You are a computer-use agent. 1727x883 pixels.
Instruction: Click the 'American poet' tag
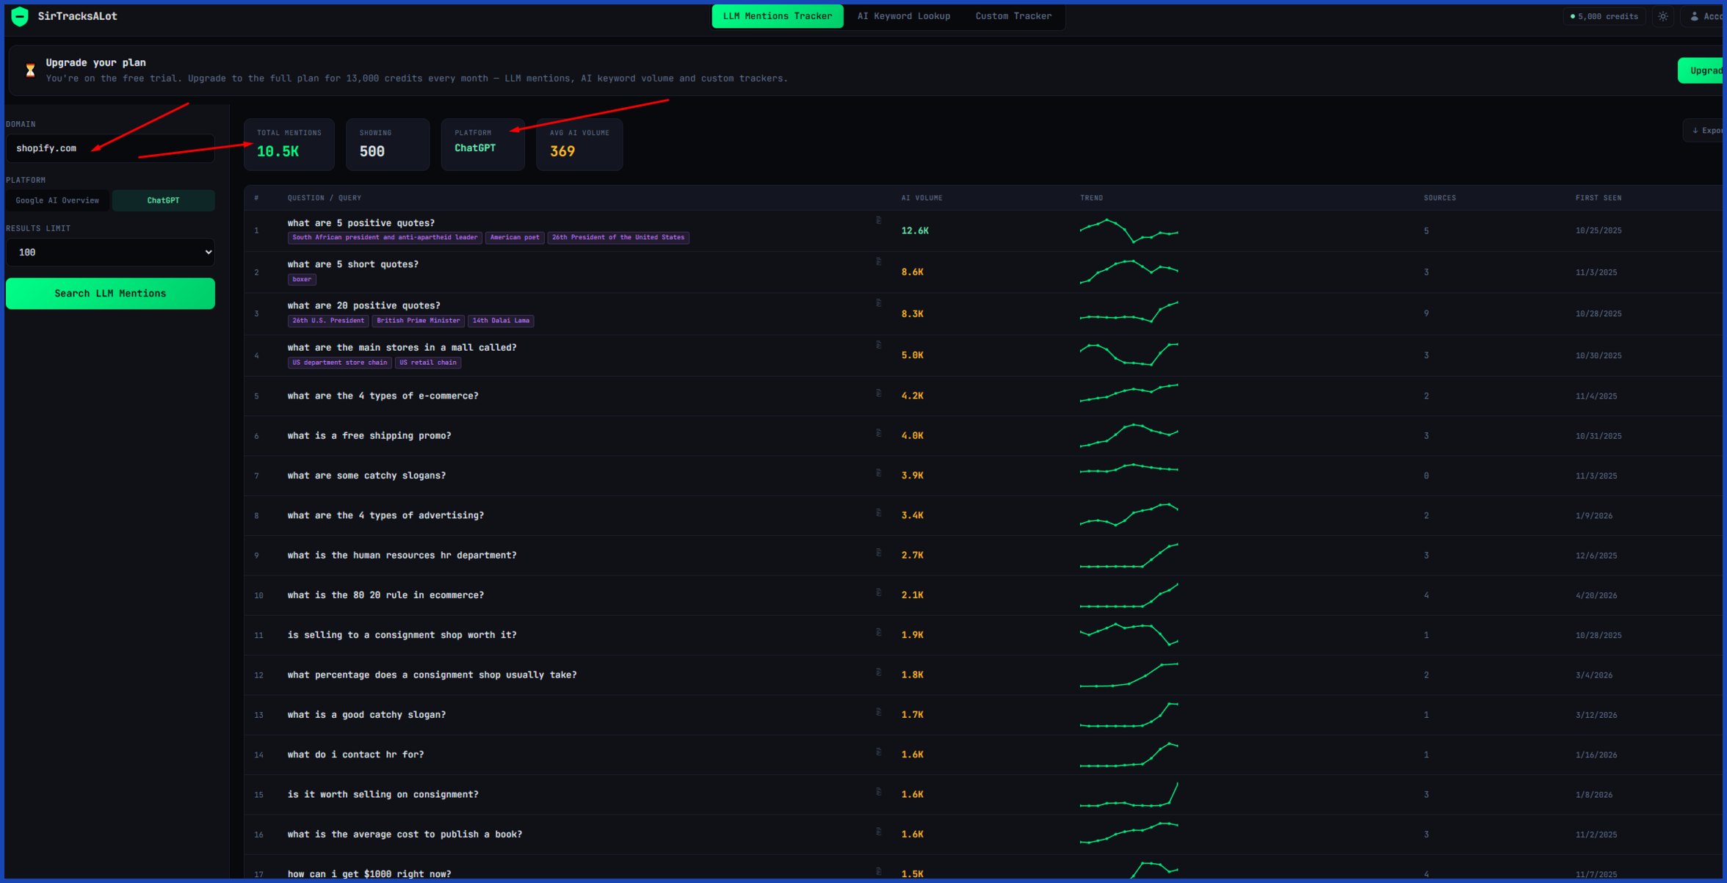(515, 238)
